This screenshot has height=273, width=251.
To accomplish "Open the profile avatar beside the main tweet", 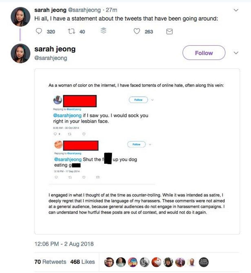I will coord(20,53).
